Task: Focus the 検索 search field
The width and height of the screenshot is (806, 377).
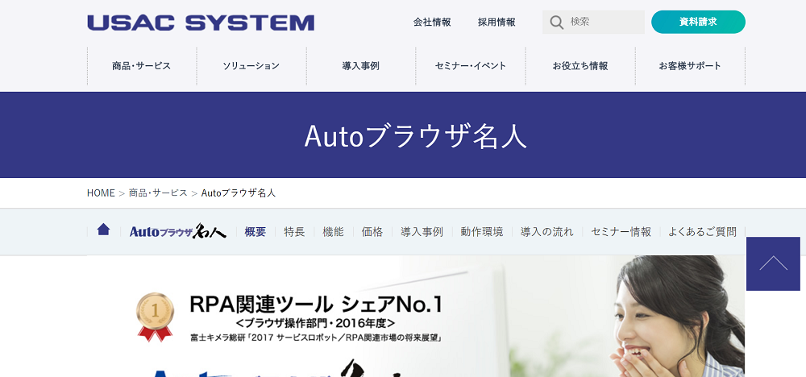Action: click(x=593, y=22)
